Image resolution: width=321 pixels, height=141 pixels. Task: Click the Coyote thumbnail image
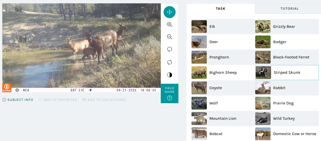pos(199,88)
